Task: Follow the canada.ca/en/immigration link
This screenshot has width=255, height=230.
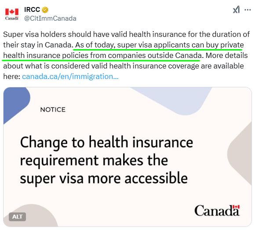Action: coord(70,76)
